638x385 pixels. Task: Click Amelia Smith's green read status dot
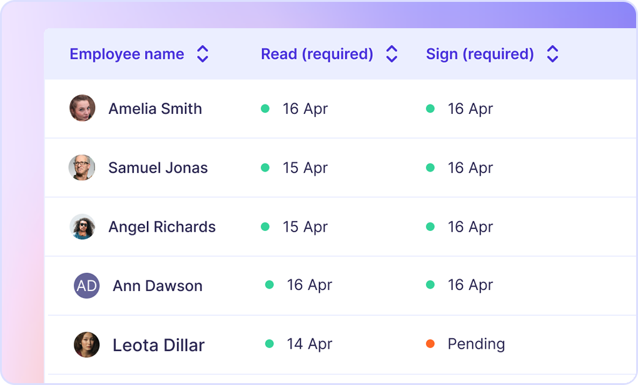[x=265, y=108]
